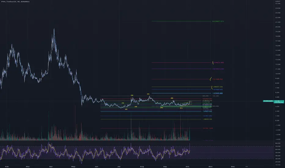Viewport: 285px width, 168px height.
Task: Click the RSI 70.00 scale value
Action: click(278, 146)
